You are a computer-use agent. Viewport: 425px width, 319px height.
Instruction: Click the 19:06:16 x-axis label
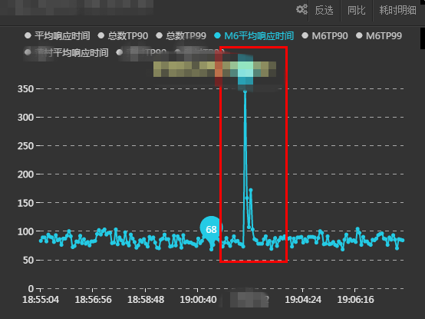356,300
